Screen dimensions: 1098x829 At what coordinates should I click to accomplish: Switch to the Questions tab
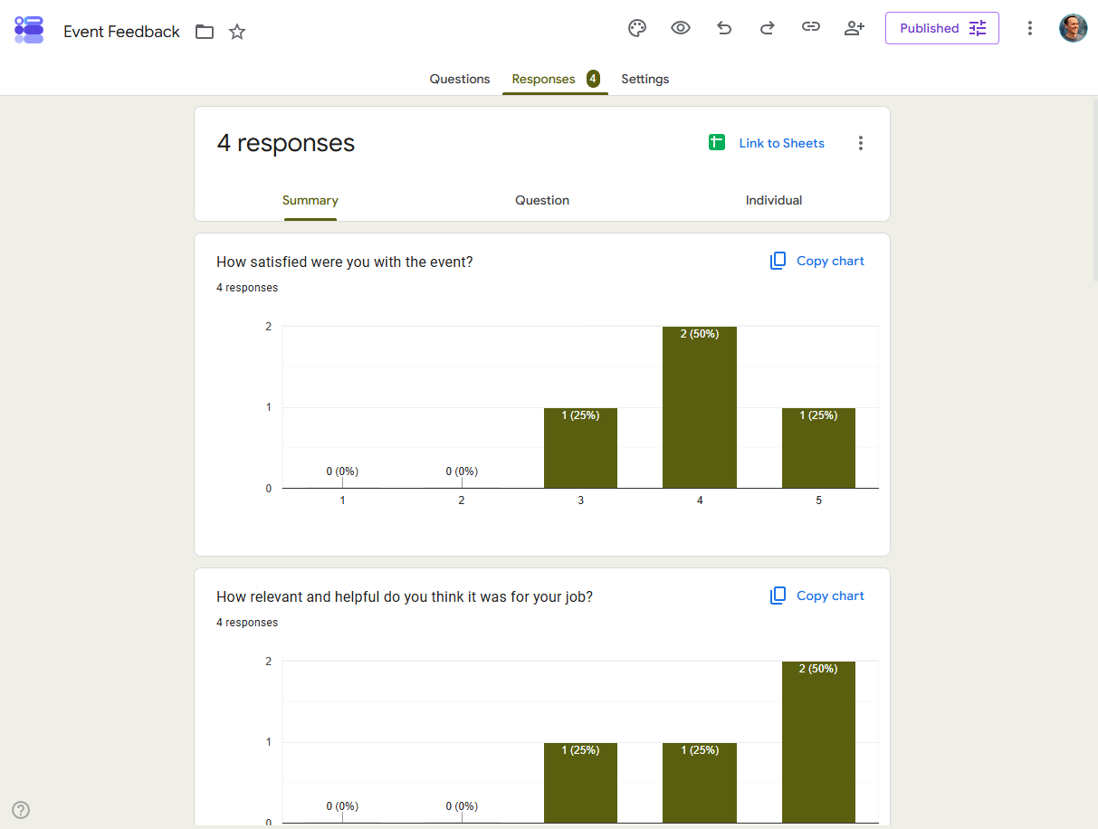click(x=460, y=79)
